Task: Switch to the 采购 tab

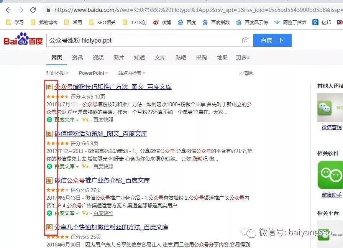Action: 202,58
